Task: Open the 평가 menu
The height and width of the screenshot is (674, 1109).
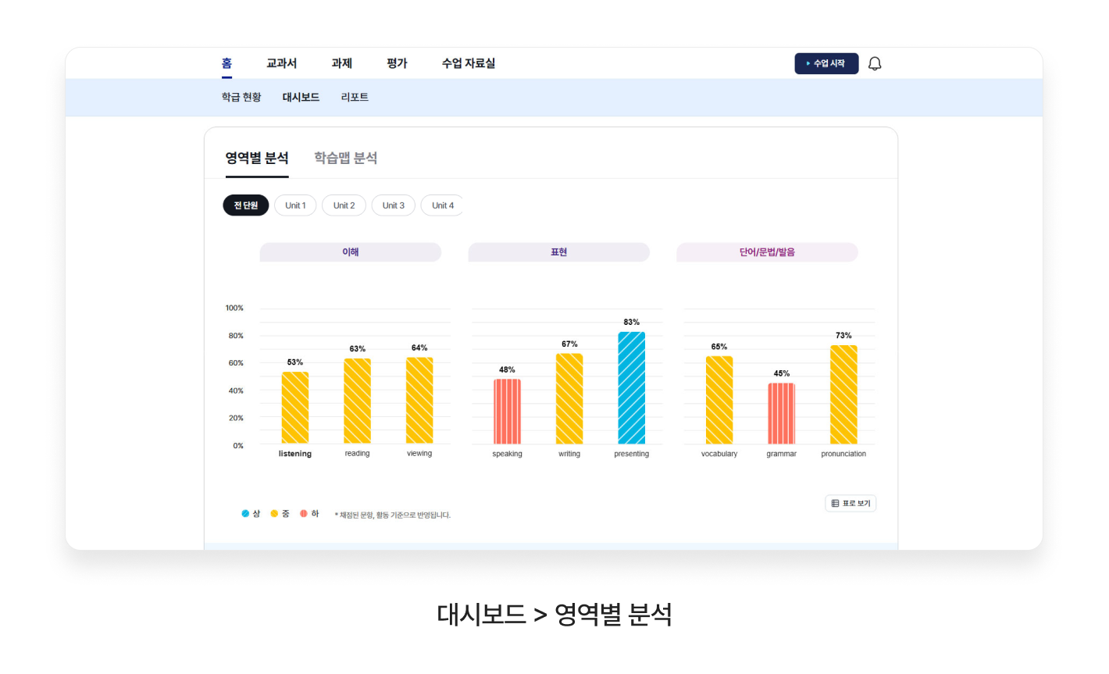Action: [x=397, y=64]
